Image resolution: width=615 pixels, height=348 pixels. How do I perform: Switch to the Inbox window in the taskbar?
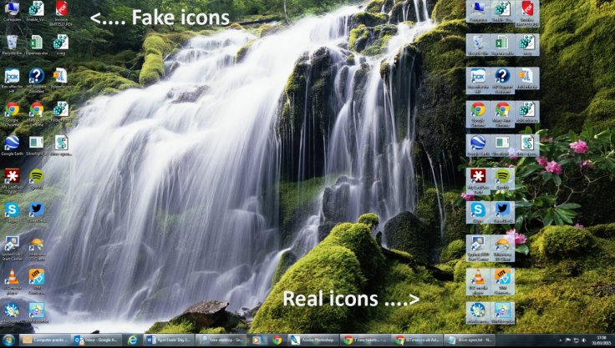pos(95,340)
